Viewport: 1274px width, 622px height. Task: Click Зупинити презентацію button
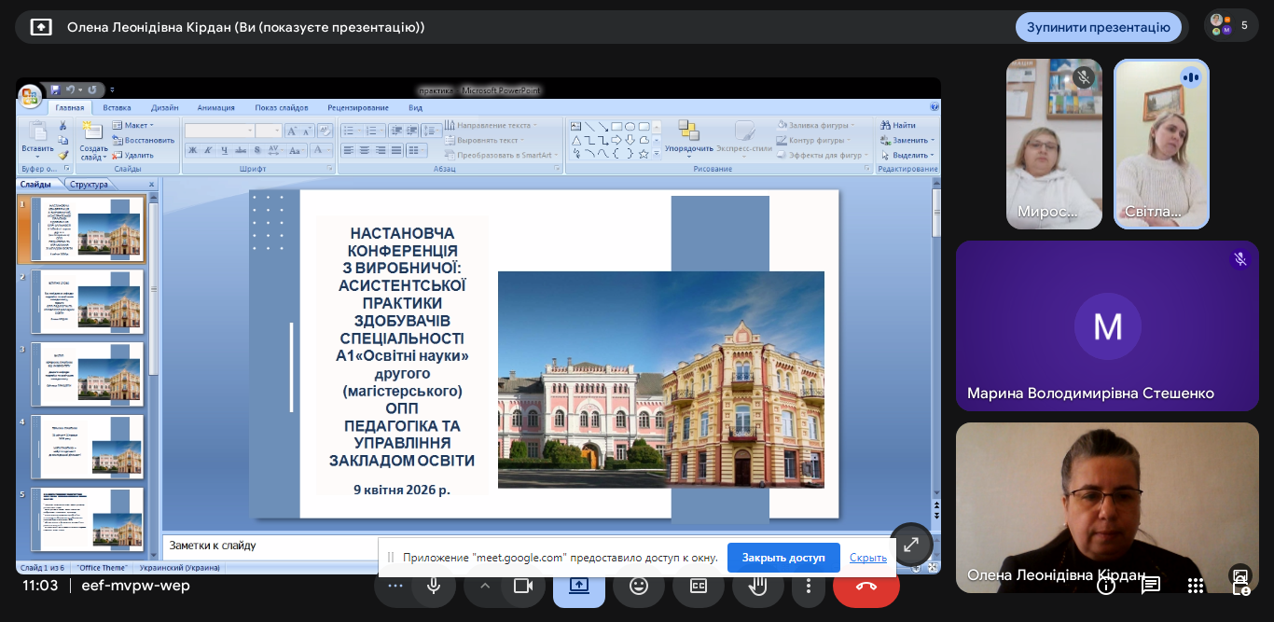click(1099, 27)
